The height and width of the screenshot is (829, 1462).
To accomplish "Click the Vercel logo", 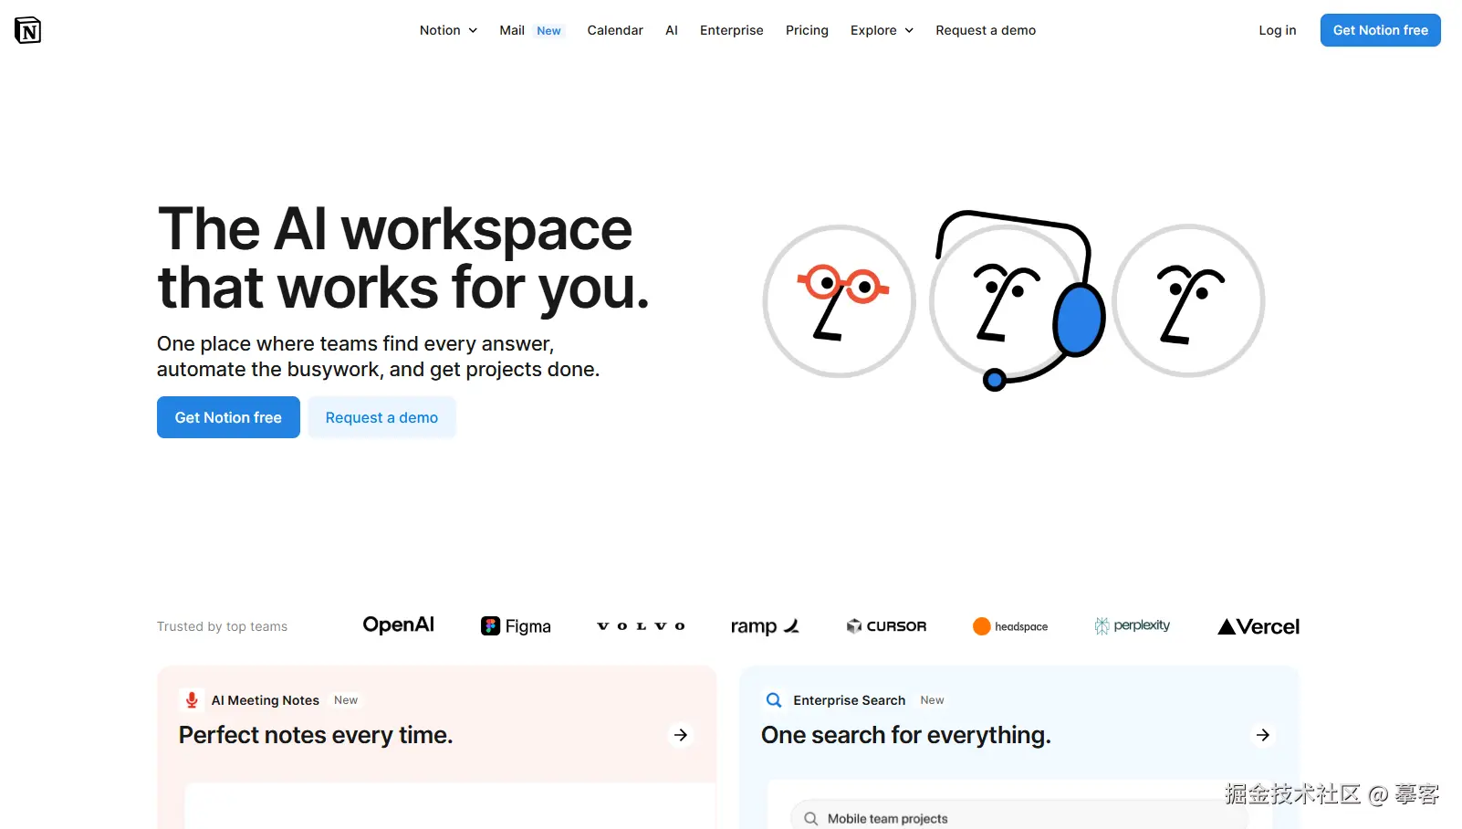I will click(x=1258, y=626).
